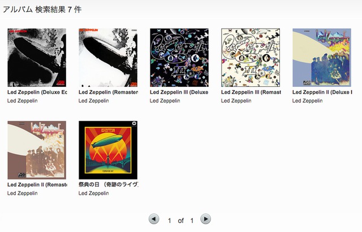Open the Celebration Day album cover
This screenshot has height=232, width=362.
point(108,150)
